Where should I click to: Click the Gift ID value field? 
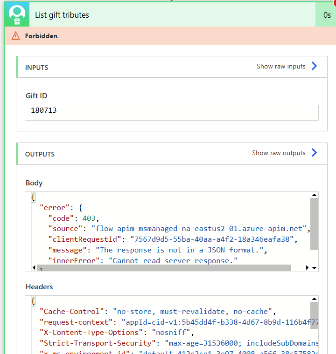pos(172,113)
